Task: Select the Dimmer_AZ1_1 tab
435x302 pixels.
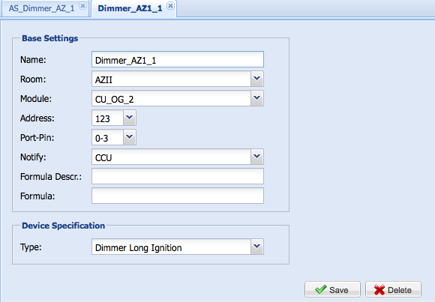Action: (x=130, y=8)
